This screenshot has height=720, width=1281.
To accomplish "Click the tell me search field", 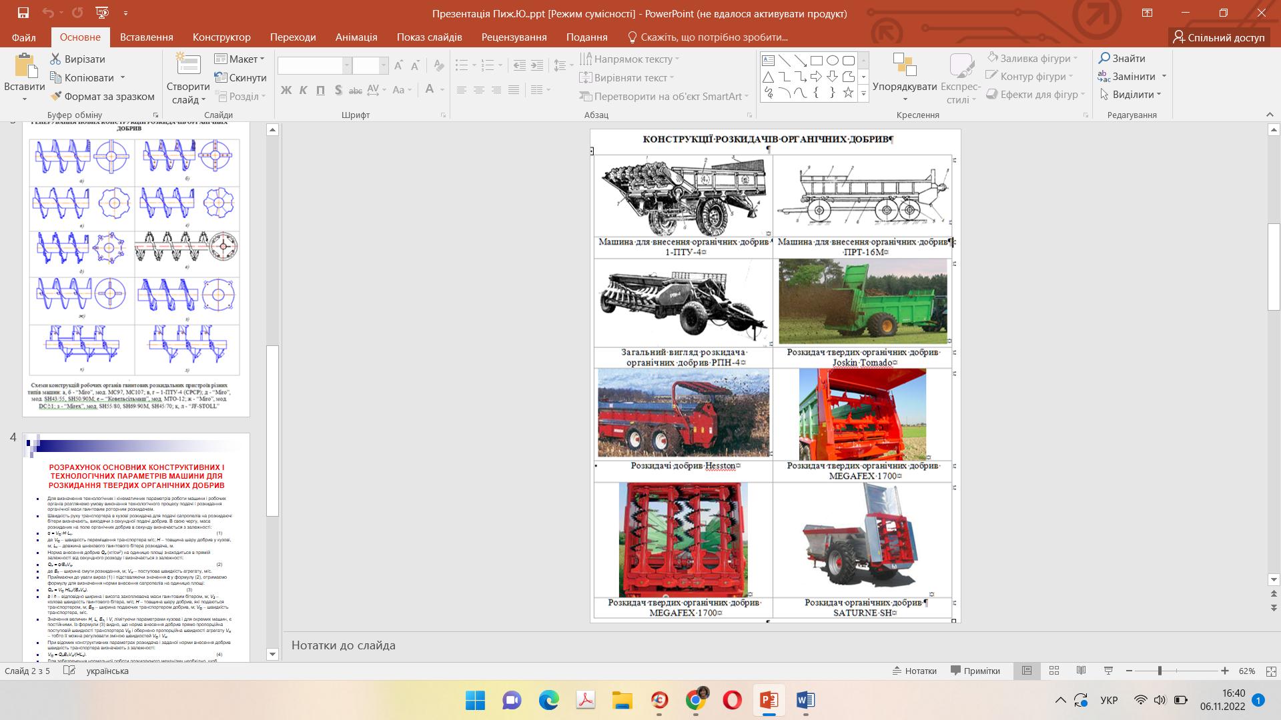I will (x=708, y=37).
